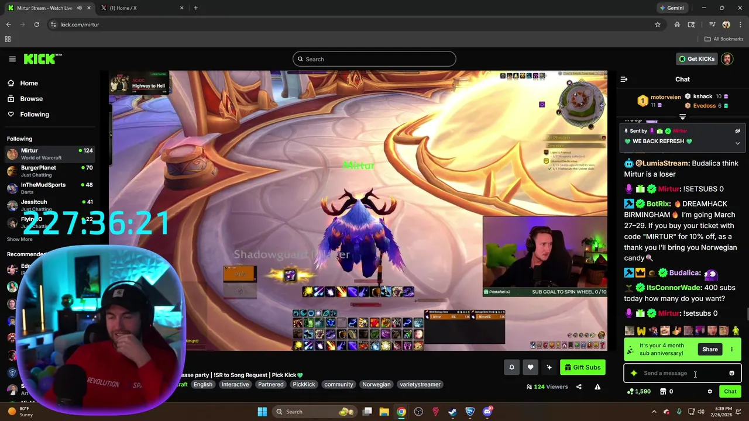Share the 4 month sub anniversary
This screenshot has width=749, height=421.
tap(710, 350)
